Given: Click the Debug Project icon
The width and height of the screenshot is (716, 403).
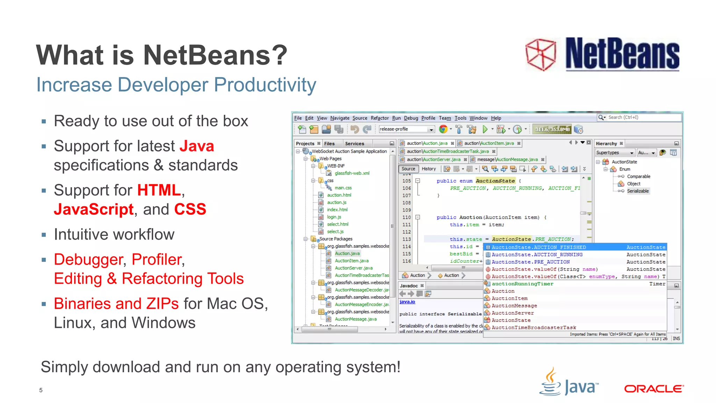Looking at the screenshot, I should [501, 129].
